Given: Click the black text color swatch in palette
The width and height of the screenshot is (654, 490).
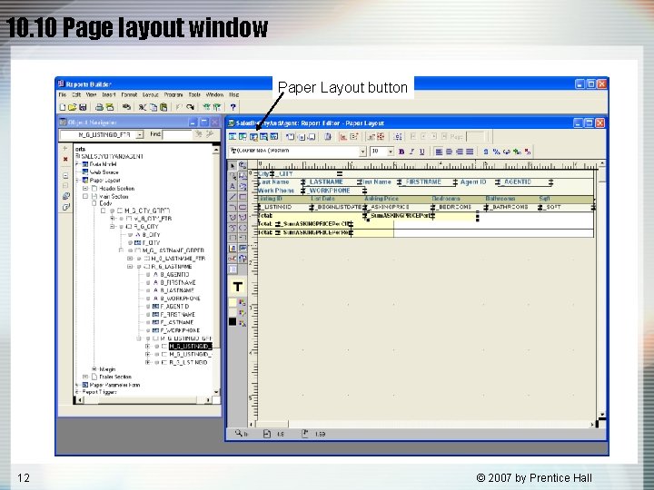Looking at the screenshot, I should point(233,322).
